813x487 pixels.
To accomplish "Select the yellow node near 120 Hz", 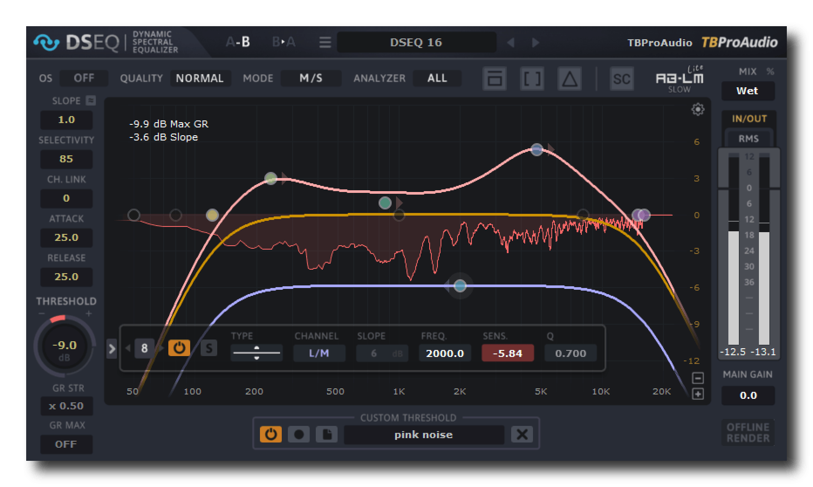I will point(212,215).
